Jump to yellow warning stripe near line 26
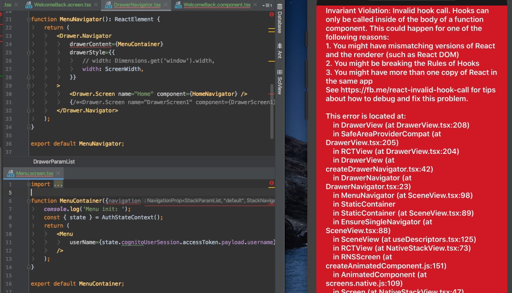Viewport: 512px width, 293px height. 271,61
